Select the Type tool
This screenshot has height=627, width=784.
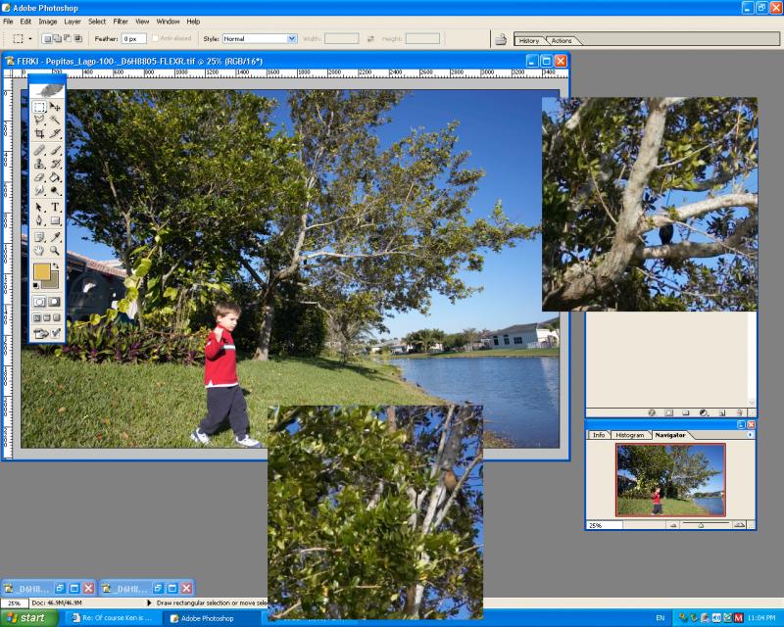pyautogui.click(x=55, y=207)
